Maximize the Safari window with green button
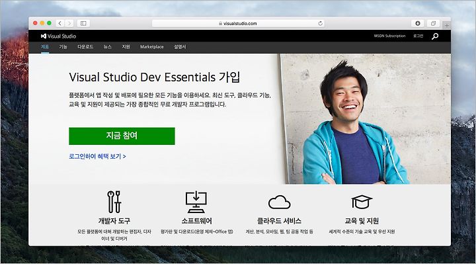Image resolution: width=476 pixels, height=264 pixels. [49, 23]
